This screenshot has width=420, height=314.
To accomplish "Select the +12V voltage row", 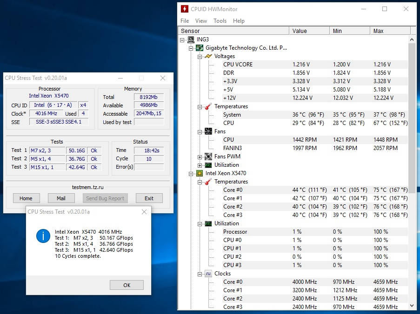I will coord(315,98).
